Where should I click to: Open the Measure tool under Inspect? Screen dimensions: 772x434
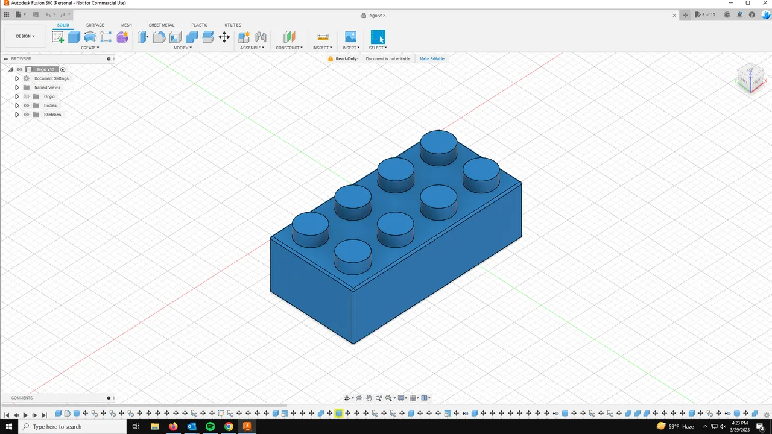[x=321, y=37]
